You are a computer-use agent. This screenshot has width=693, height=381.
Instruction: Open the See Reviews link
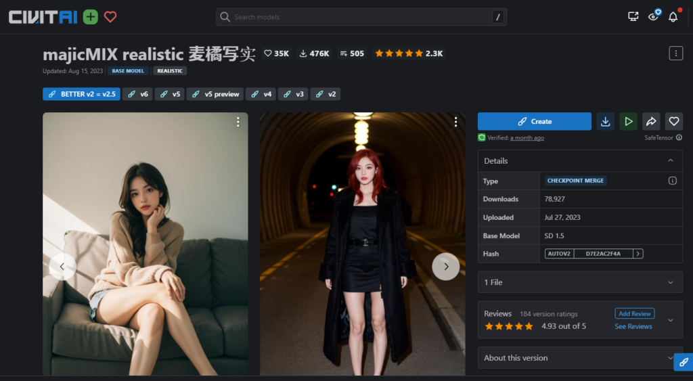tap(633, 326)
